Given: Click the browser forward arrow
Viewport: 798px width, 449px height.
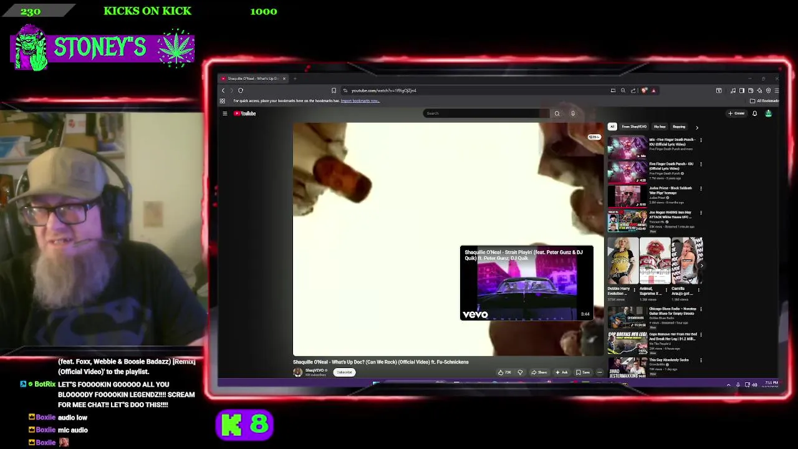Looking at the screenshot, I should point(231,90).
